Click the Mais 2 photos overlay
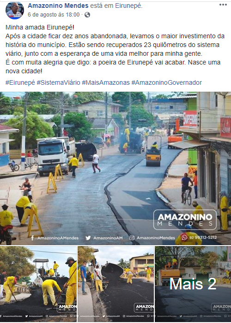 (x=193, y=284)
